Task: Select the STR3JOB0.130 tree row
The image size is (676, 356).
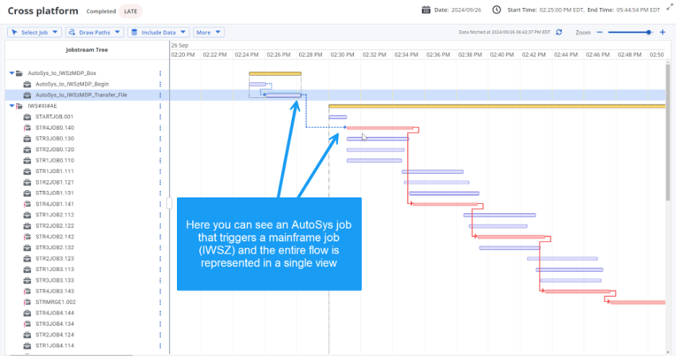Action: (87, 138)
